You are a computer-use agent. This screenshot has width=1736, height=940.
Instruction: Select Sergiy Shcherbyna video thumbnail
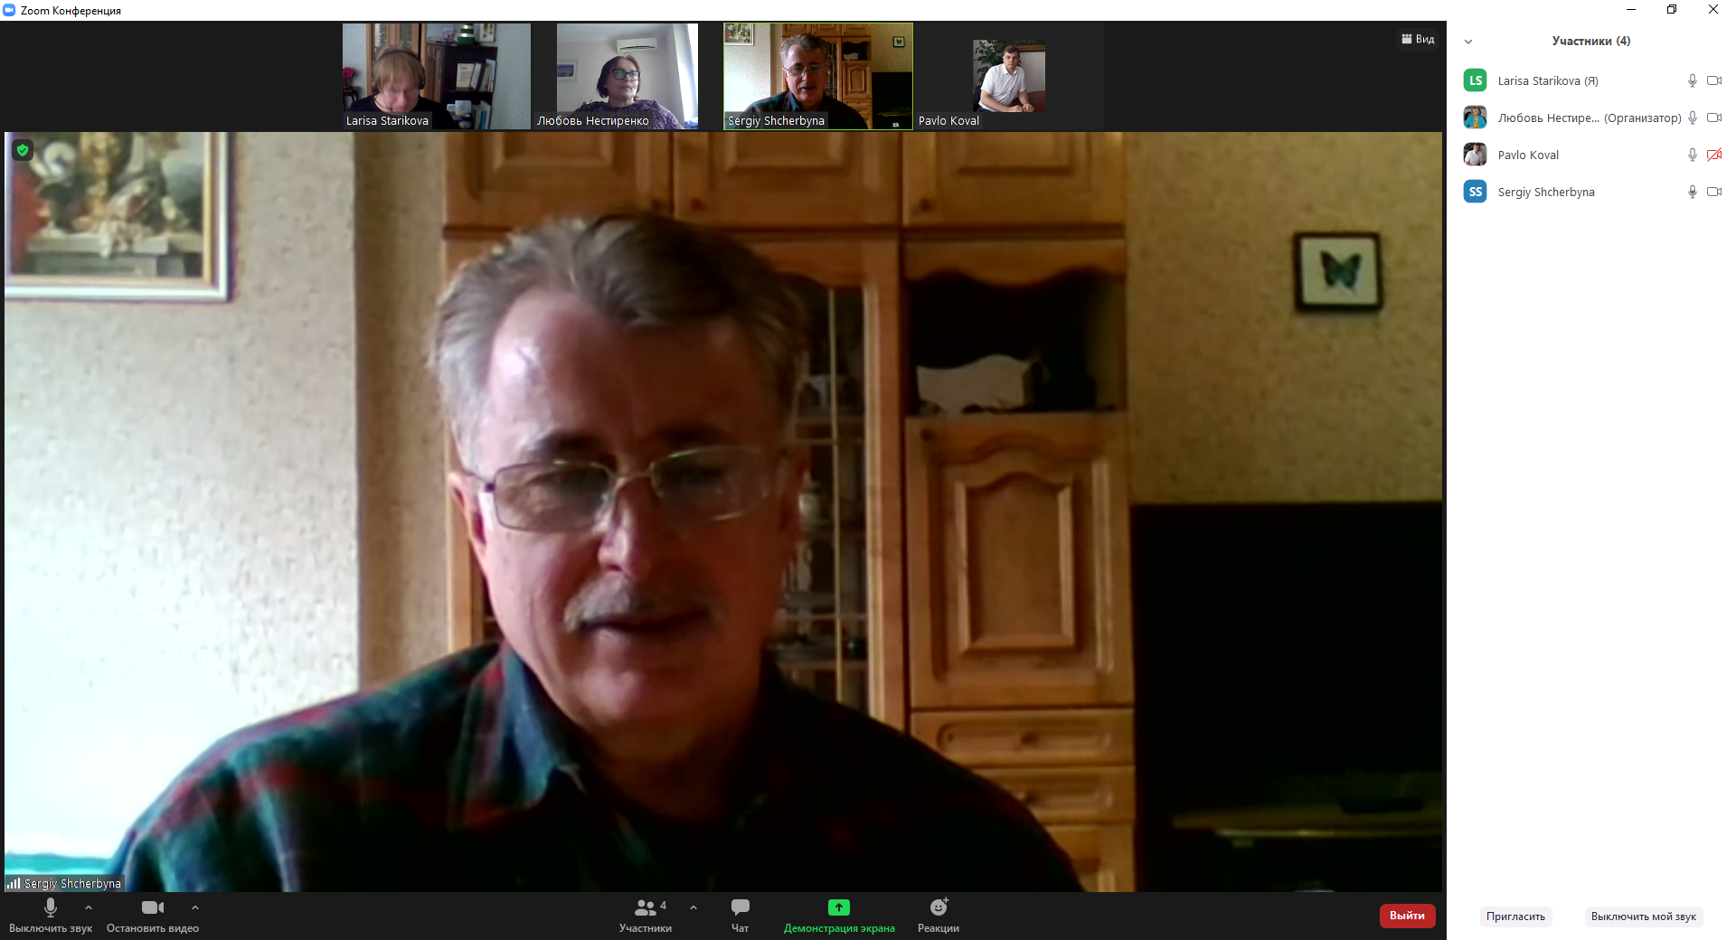point(818,76)
